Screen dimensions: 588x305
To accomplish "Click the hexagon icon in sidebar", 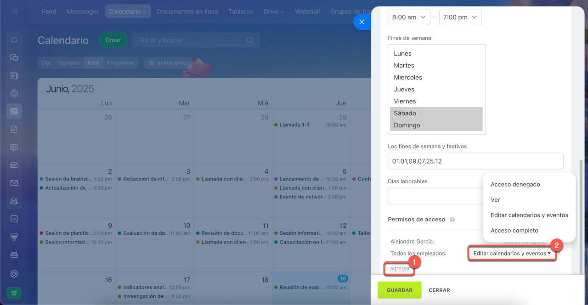I will pos(14,93).
